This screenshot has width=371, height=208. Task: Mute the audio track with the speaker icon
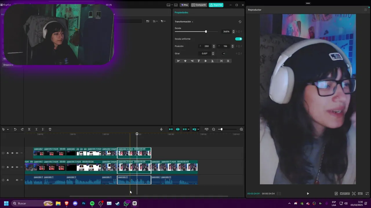click(x=17, y=180)
